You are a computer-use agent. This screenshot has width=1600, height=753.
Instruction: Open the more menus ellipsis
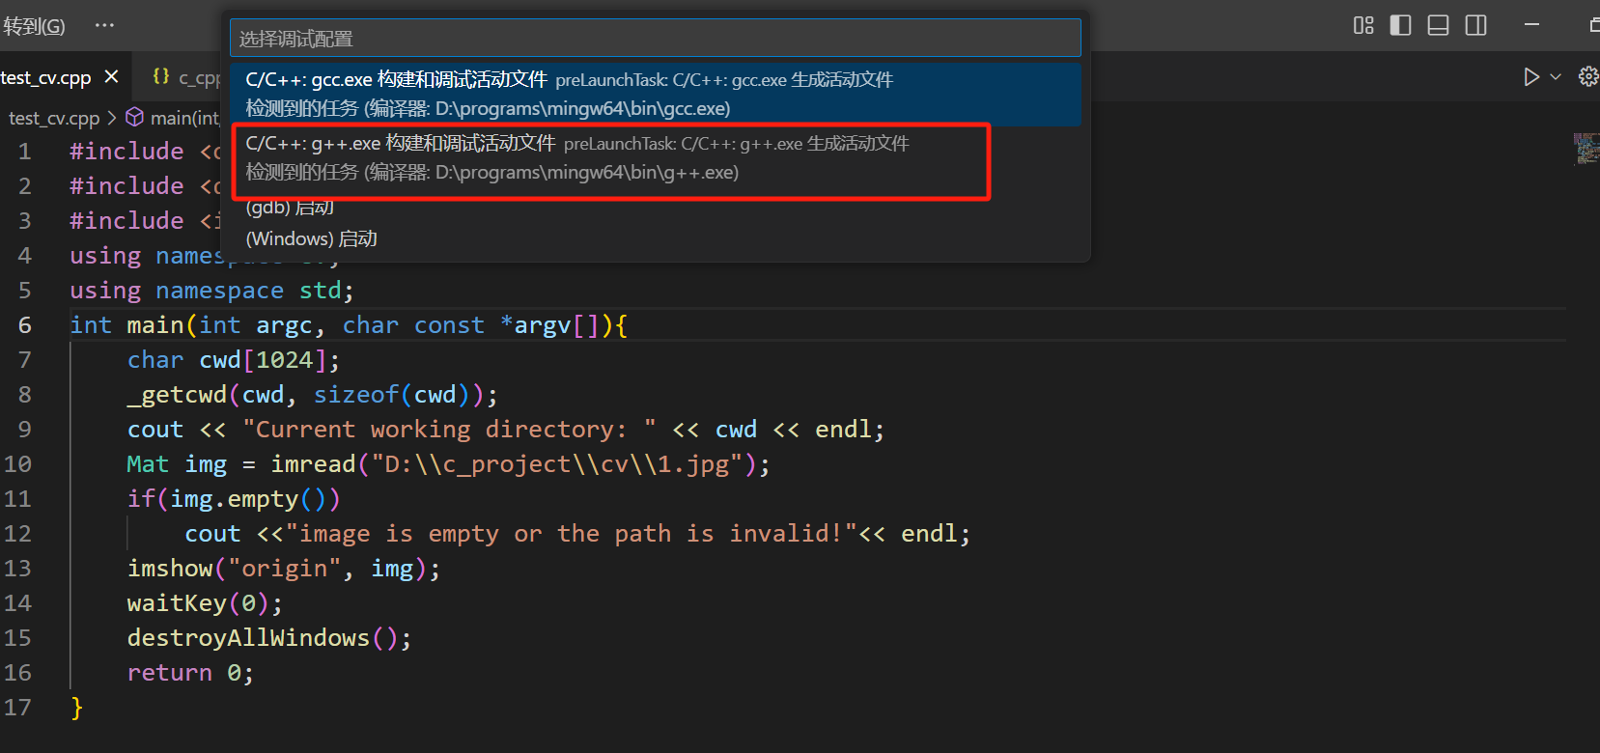tap(104, 25)
